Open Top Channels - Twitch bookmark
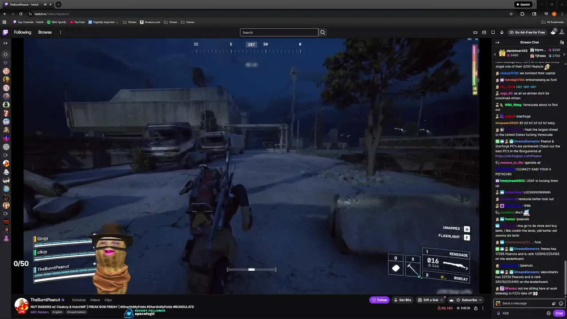 (x=28, y=22)
